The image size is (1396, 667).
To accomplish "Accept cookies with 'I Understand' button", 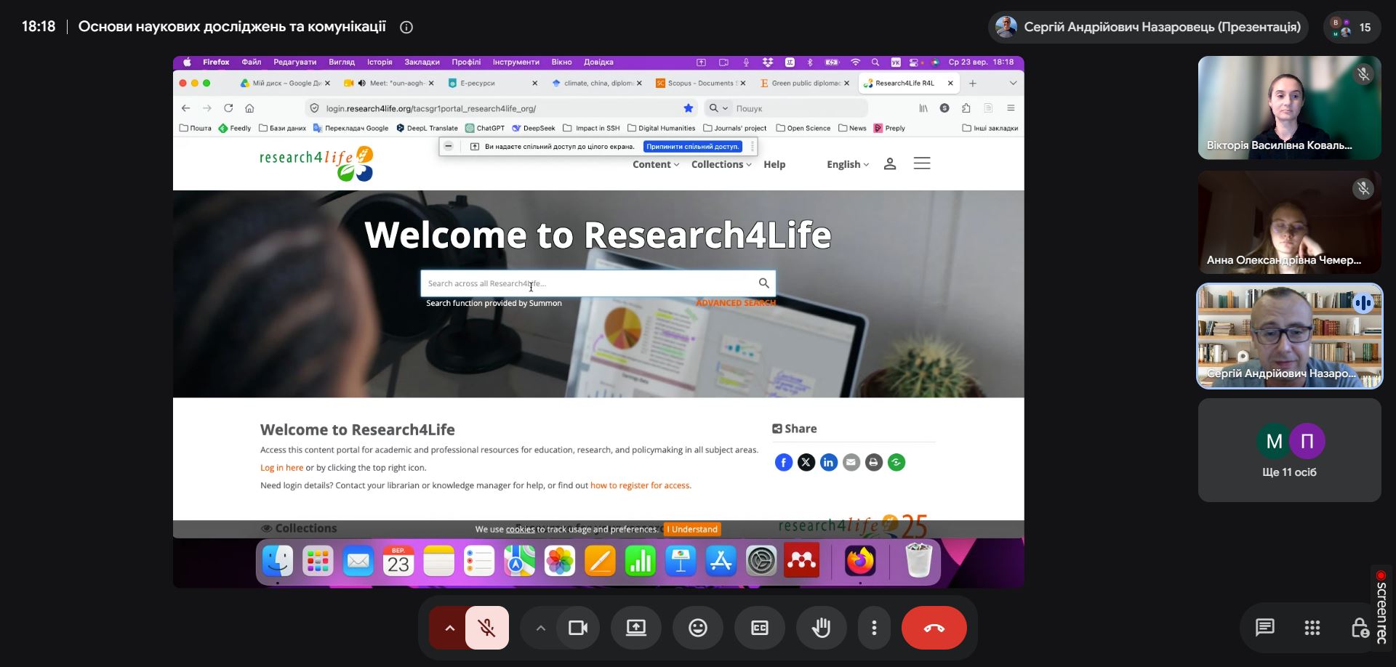I will coord(693,529).
